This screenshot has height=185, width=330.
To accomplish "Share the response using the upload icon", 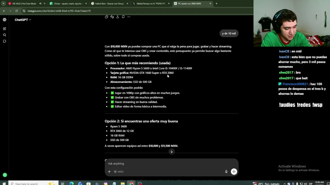I will 118,17.
